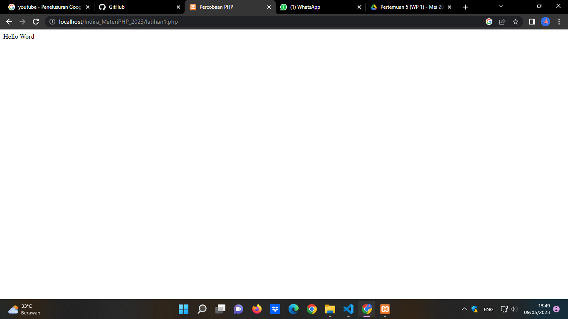Screen dimensions: 568x319
Task: Go back using the back arrow
Action: tap(9, 22)
